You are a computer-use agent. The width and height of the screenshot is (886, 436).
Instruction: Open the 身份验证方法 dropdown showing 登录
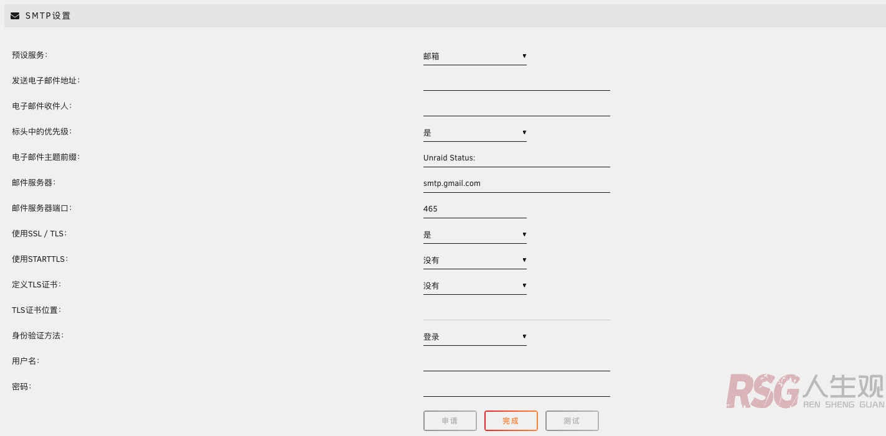(x=475, y=336)
